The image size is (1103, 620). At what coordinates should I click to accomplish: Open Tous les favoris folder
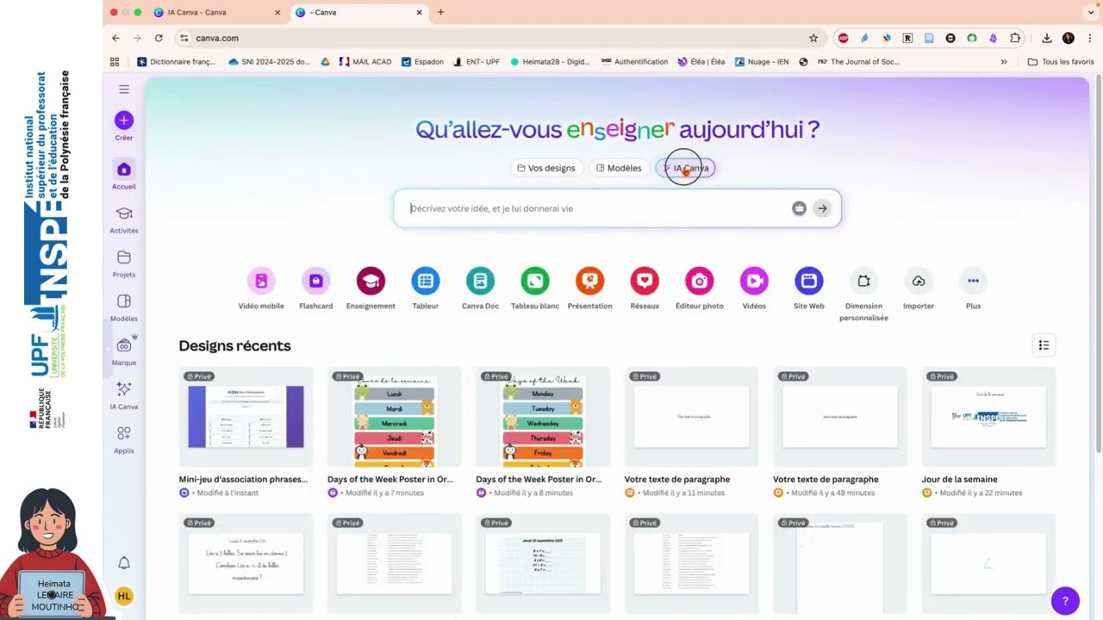tap(1061, 62)
